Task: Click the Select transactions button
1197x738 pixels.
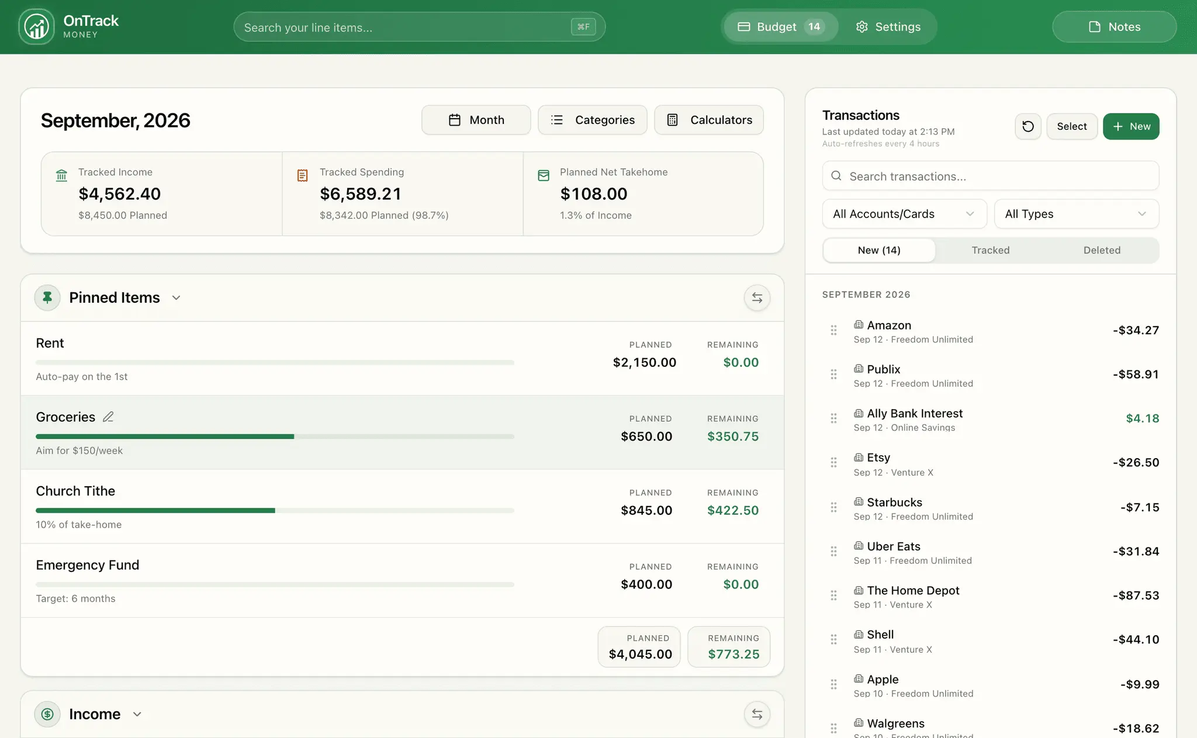Action: click(x=1071, y=126)
